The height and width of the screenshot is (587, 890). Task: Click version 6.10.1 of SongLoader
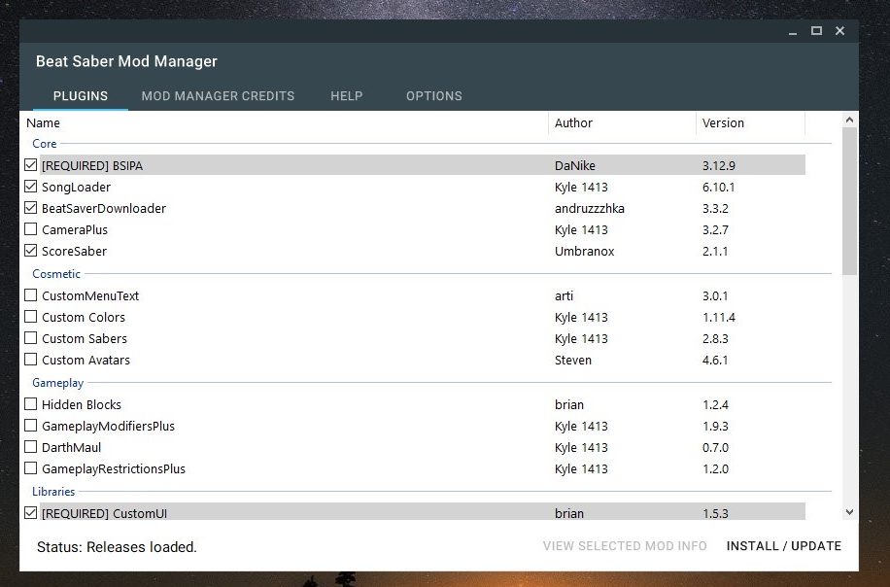[719, 187]
